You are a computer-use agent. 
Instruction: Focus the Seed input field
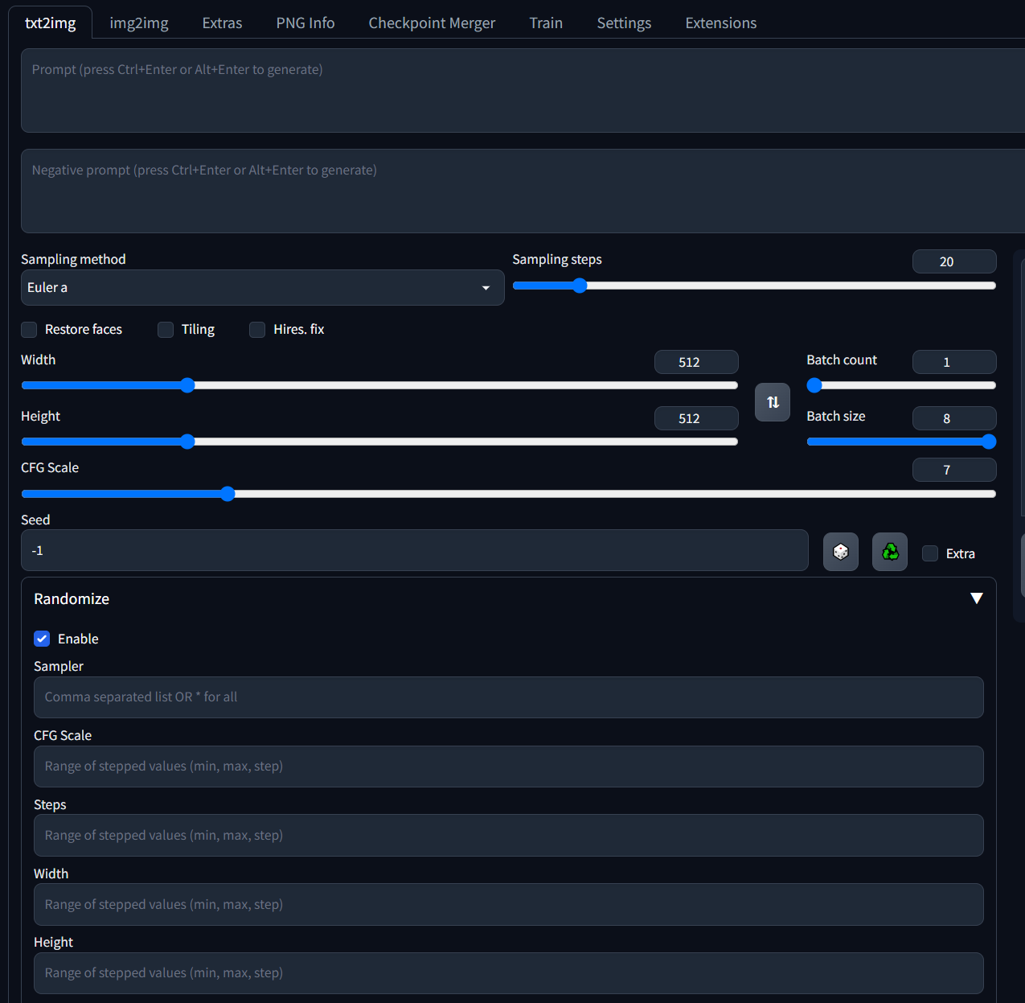414,551
